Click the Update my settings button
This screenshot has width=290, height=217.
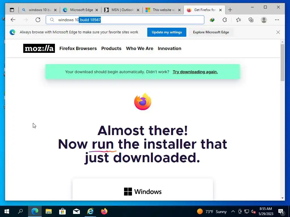click(x=167, y=32)
